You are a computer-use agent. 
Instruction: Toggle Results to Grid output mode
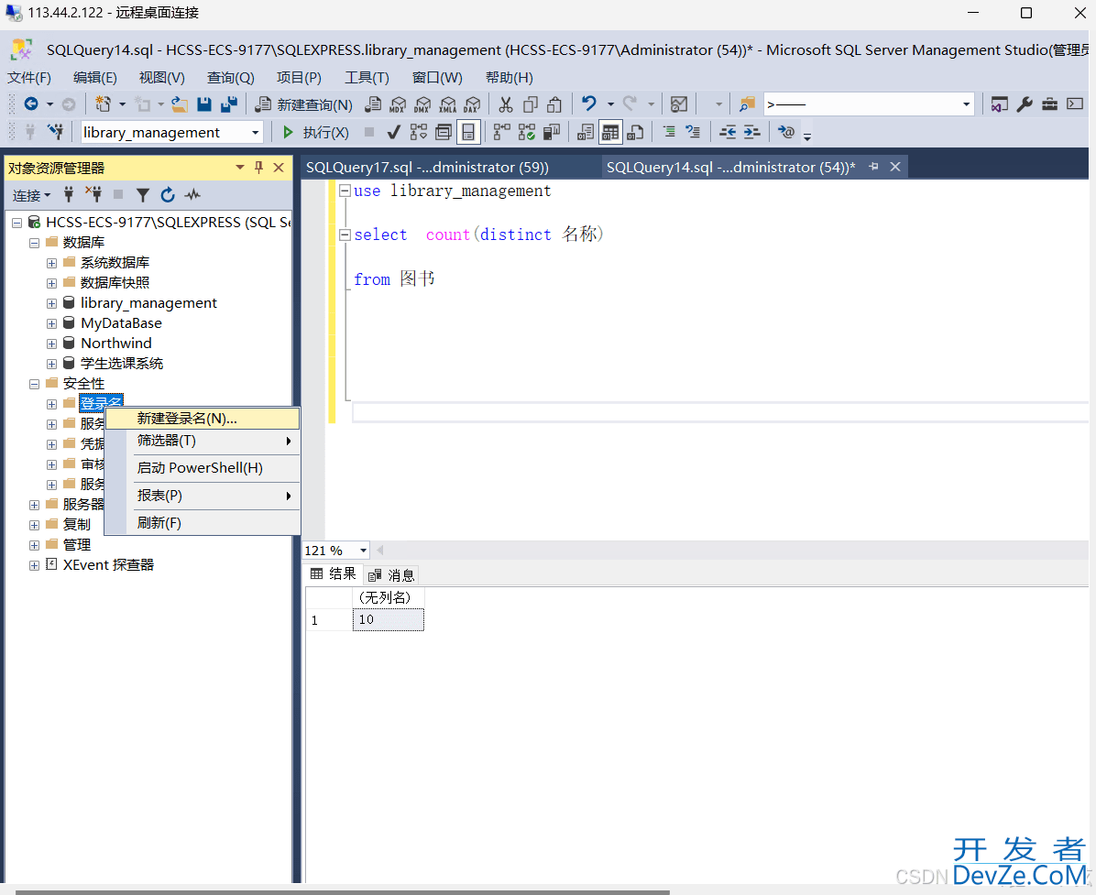(609, 132)
